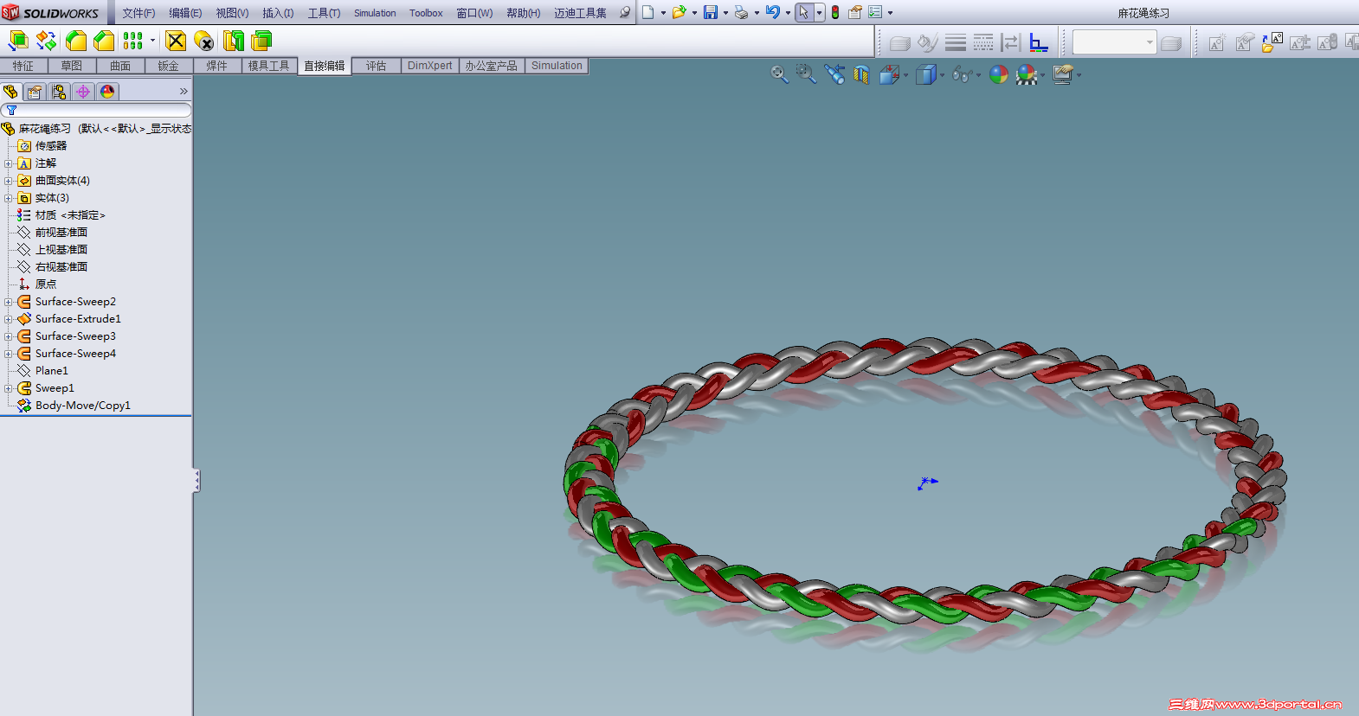
Task: Open the 视图(V) menu
Action: [232, 13]
